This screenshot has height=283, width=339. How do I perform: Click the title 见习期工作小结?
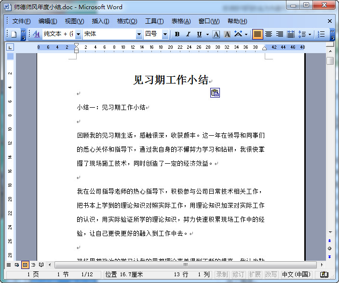pyautogui.click(x=171, y=80)
